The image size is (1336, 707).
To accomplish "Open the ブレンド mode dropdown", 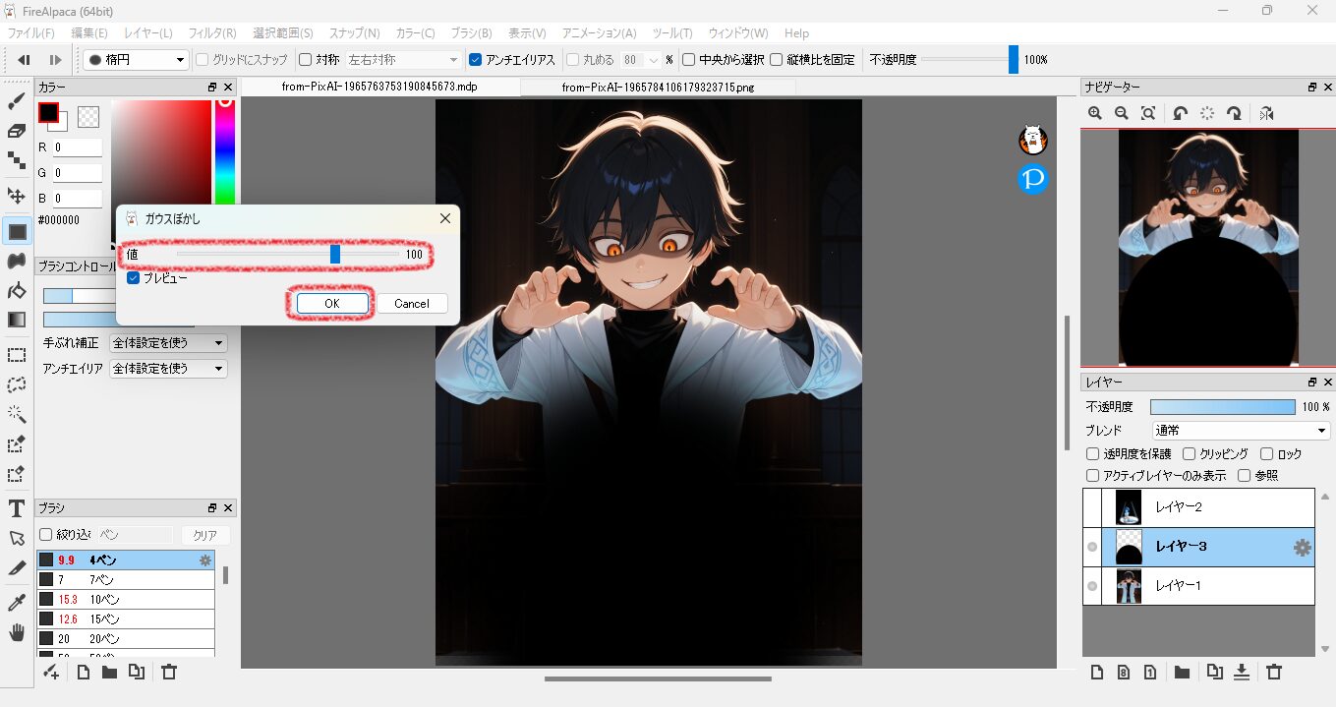I will (1241, 431).
